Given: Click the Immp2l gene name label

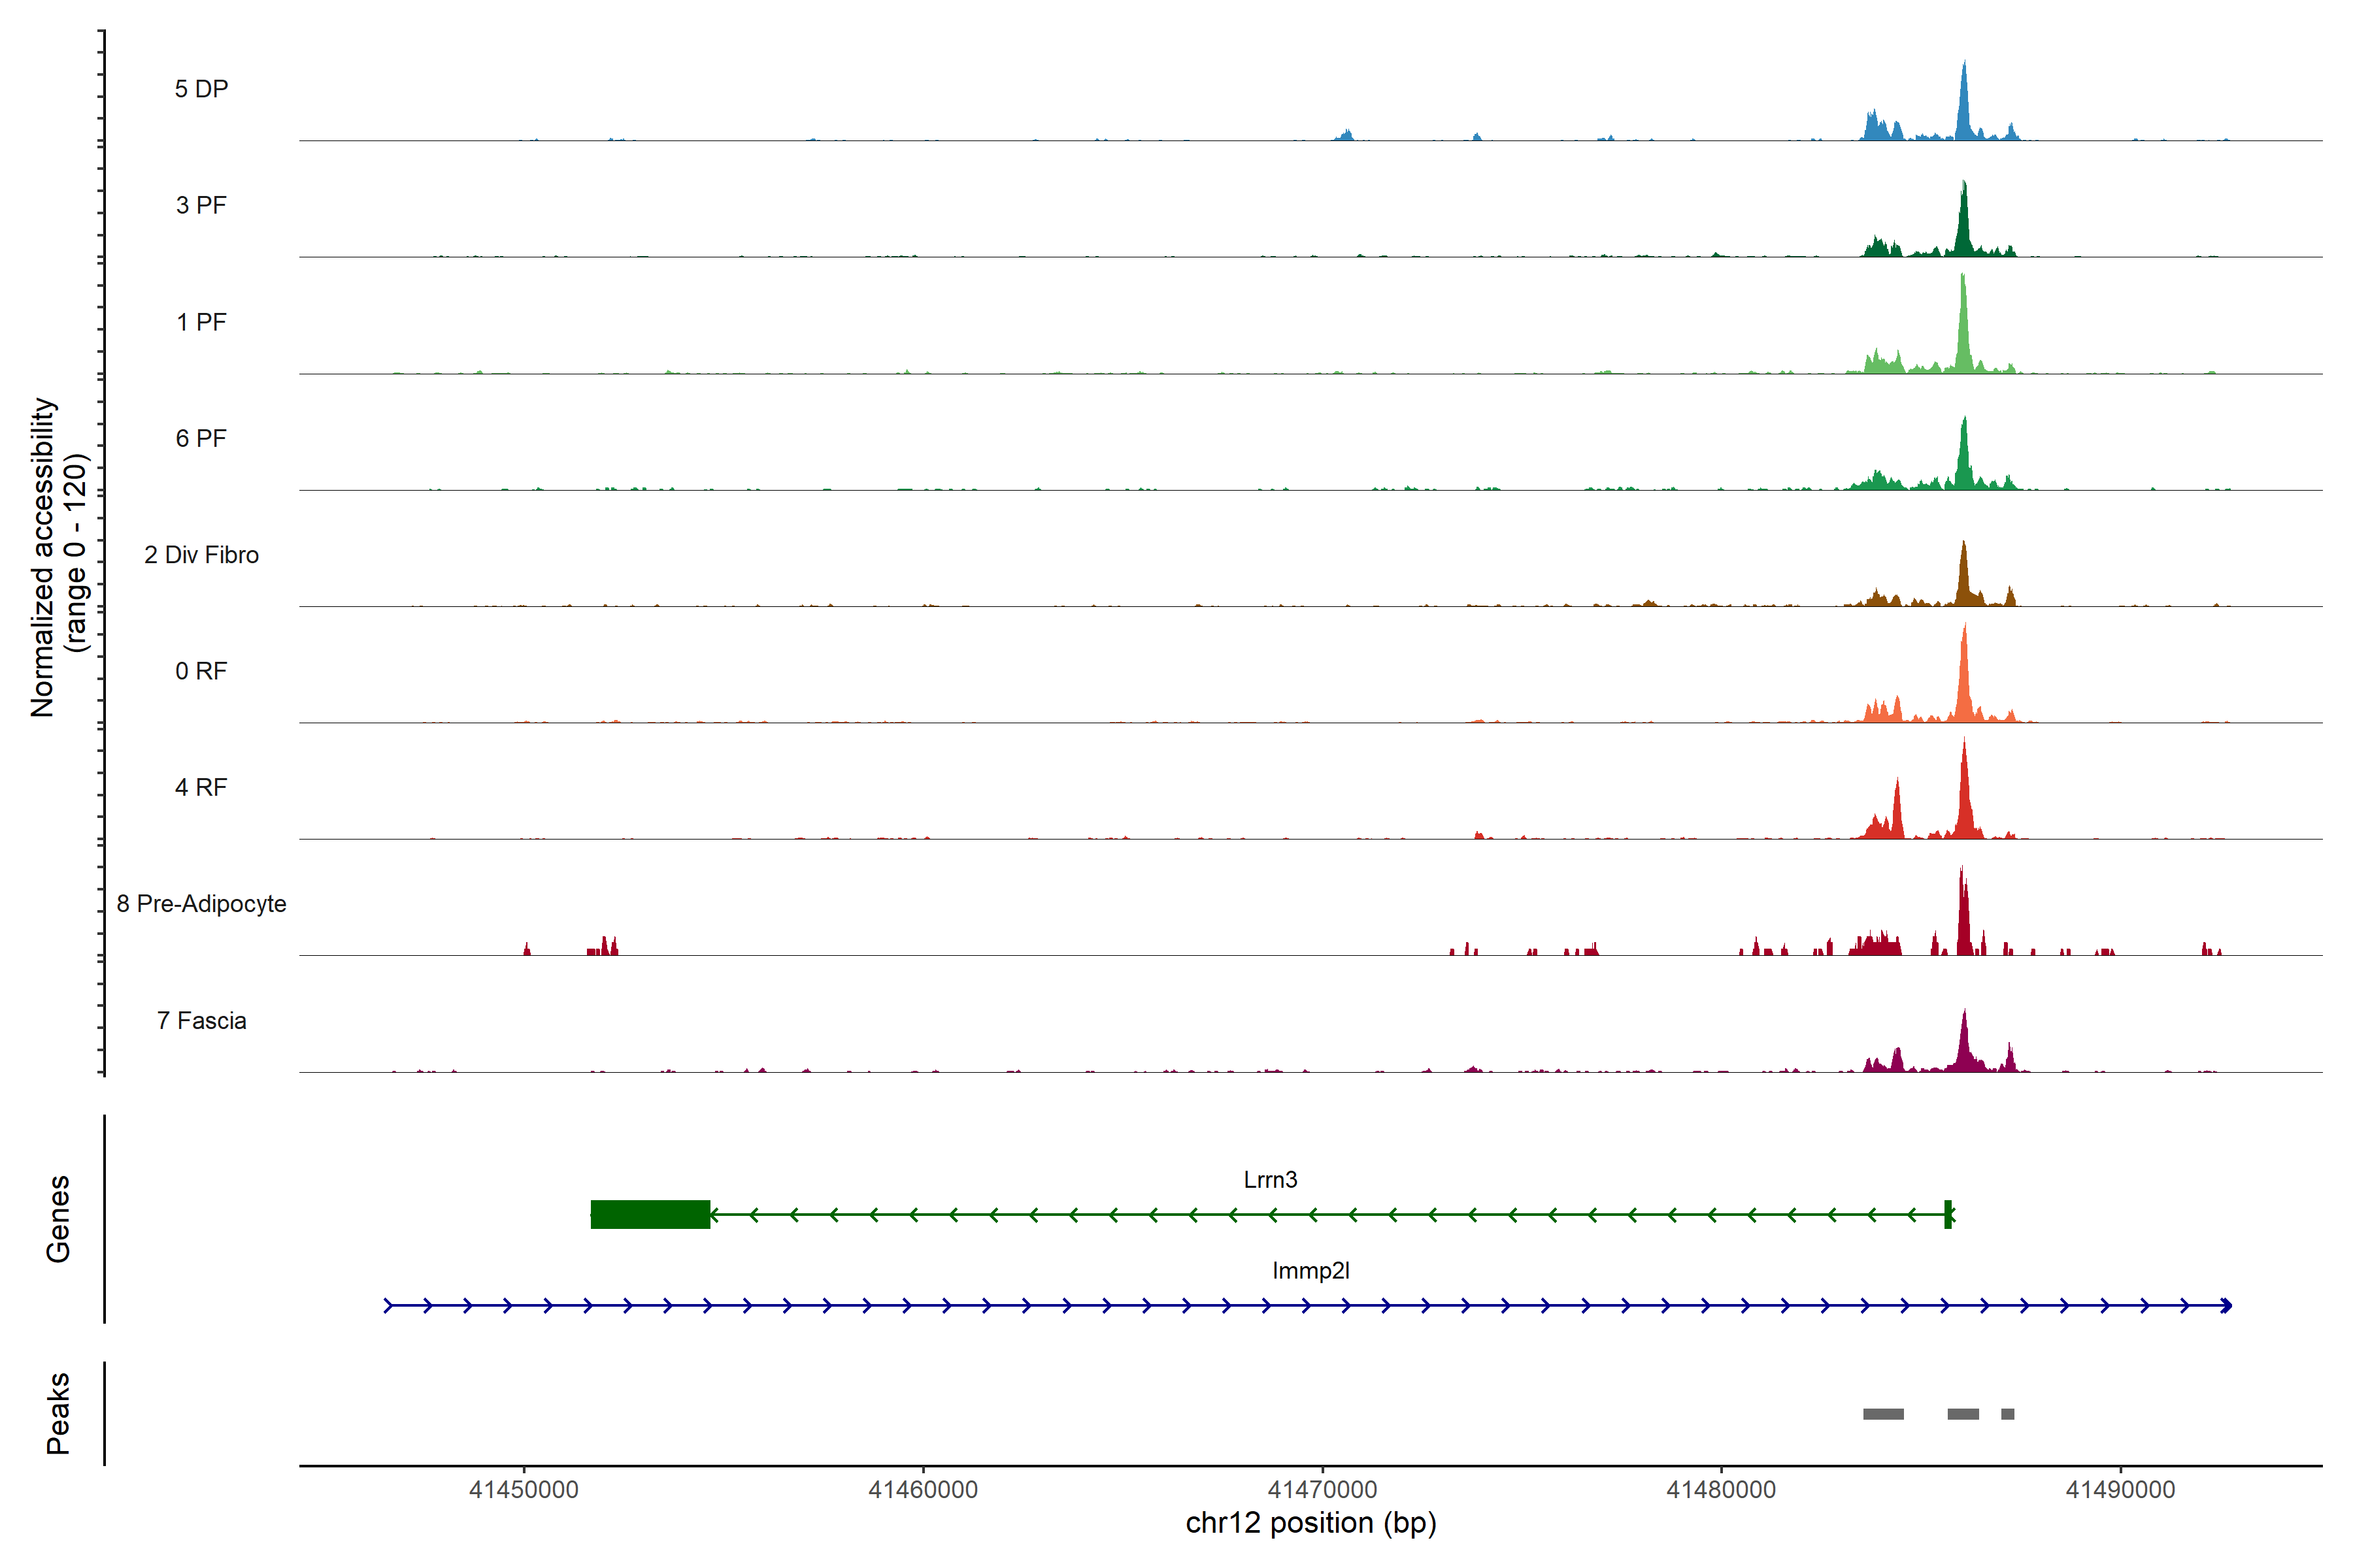Looking at the screenshot, I should (x=1310, y=1270).
